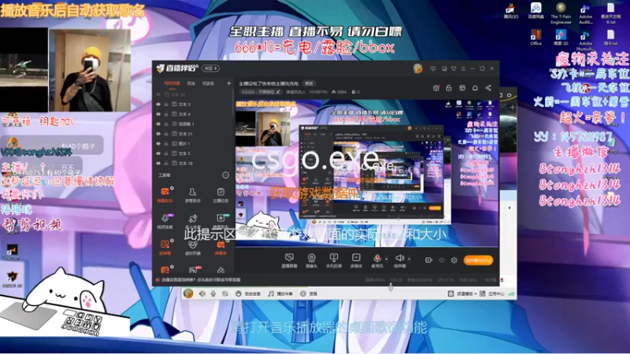
Task: Select the 文本 20 source row
Action: coord(193,94)
